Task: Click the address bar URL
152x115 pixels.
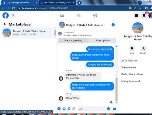Action: (x=45, y=8)
